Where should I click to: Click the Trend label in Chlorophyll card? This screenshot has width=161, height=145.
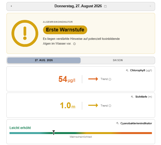tap(104, 79)
